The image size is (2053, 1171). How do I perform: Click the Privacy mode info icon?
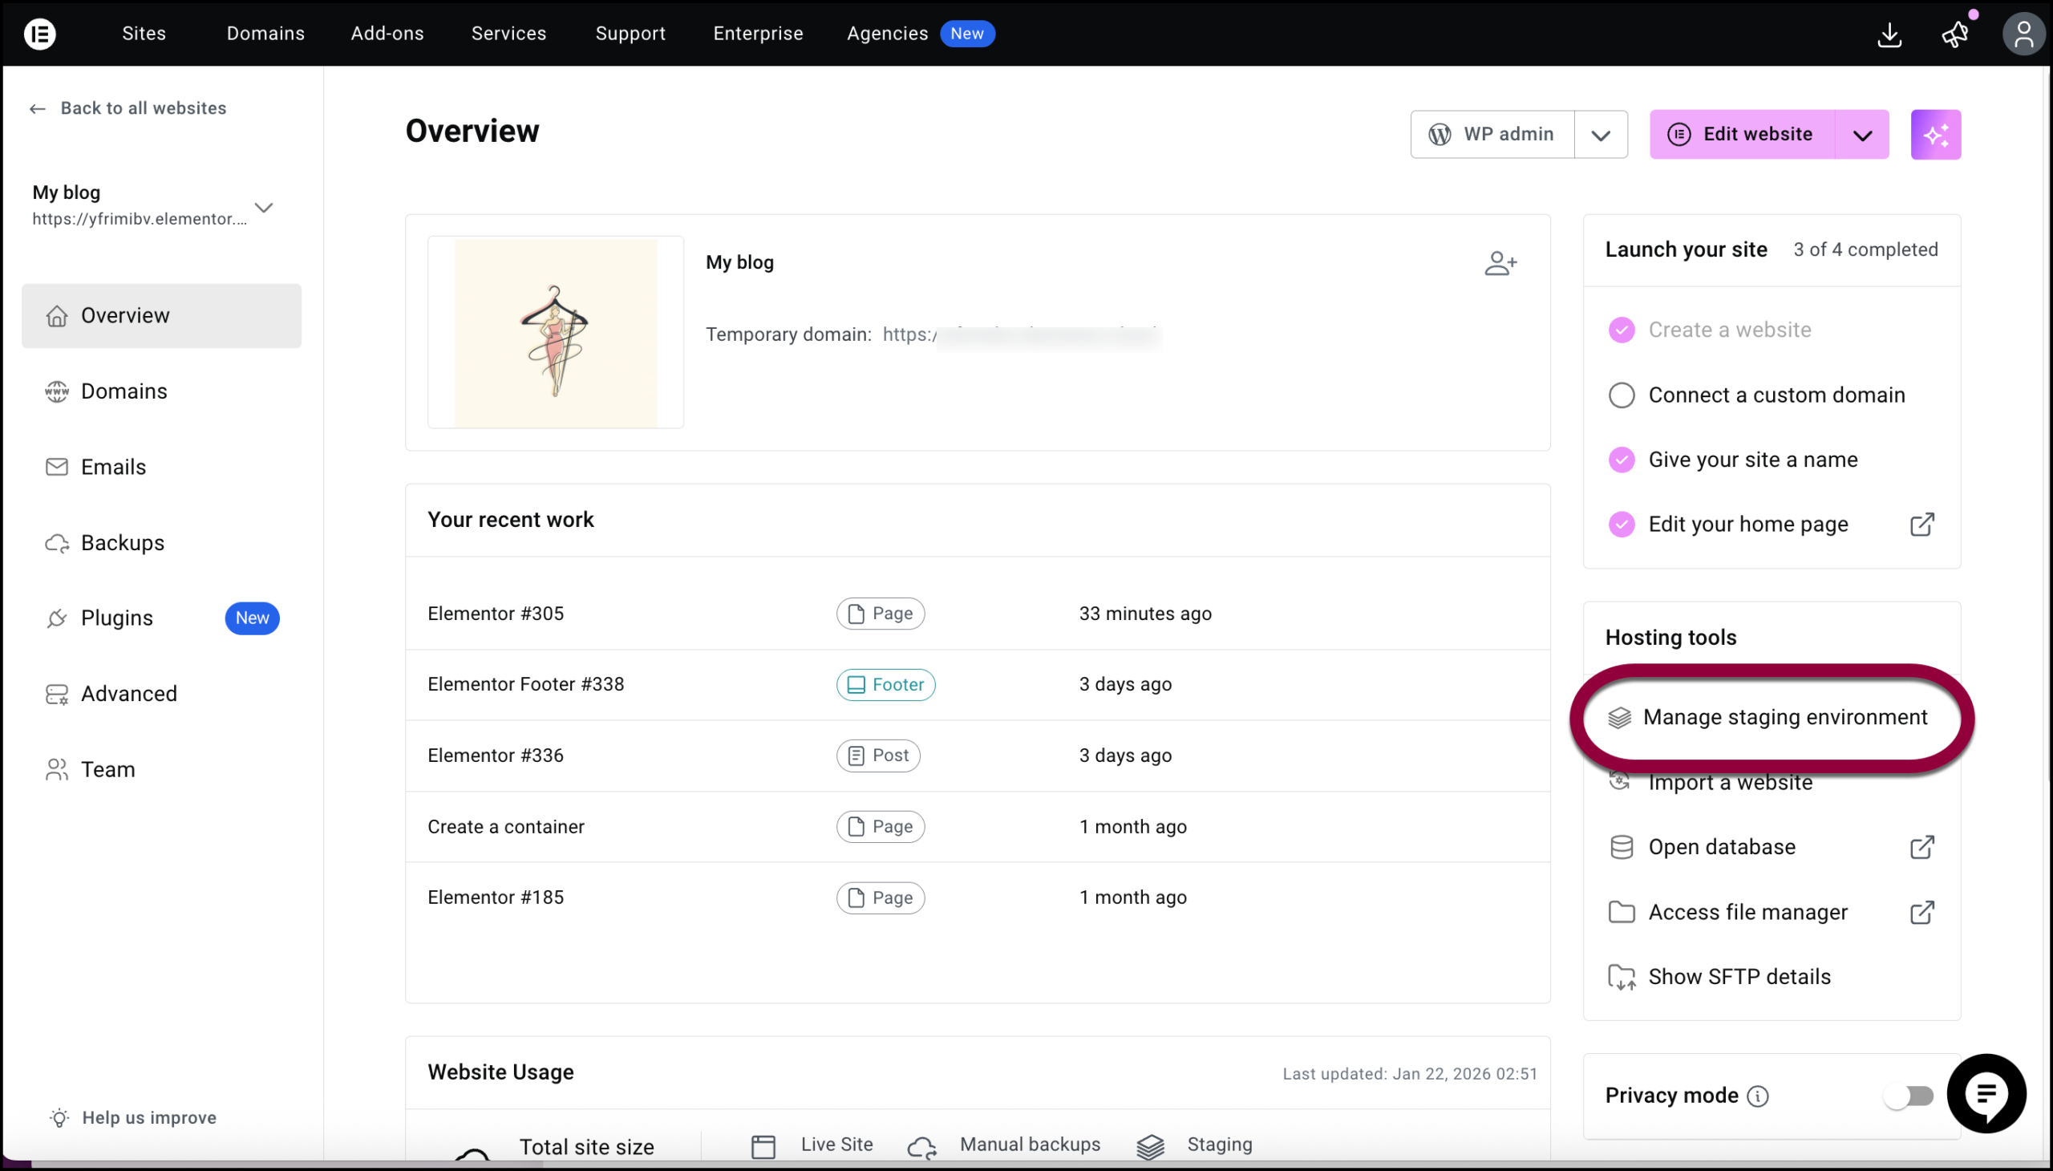pos(1758,1096)
